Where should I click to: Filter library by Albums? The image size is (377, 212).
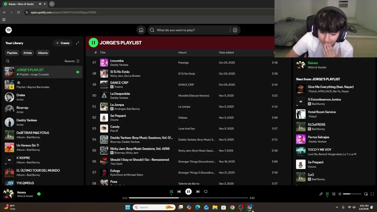pyautogui.click(x=43, y=53)
